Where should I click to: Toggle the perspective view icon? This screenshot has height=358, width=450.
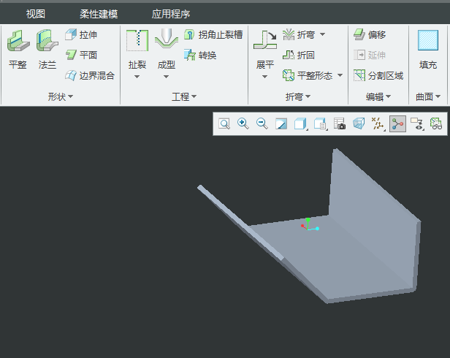click(x=359, y=123)
